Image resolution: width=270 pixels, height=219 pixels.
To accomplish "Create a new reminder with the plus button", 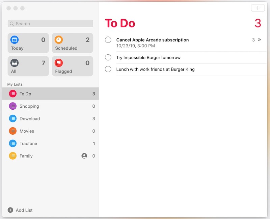I will (x=258, y=8).
